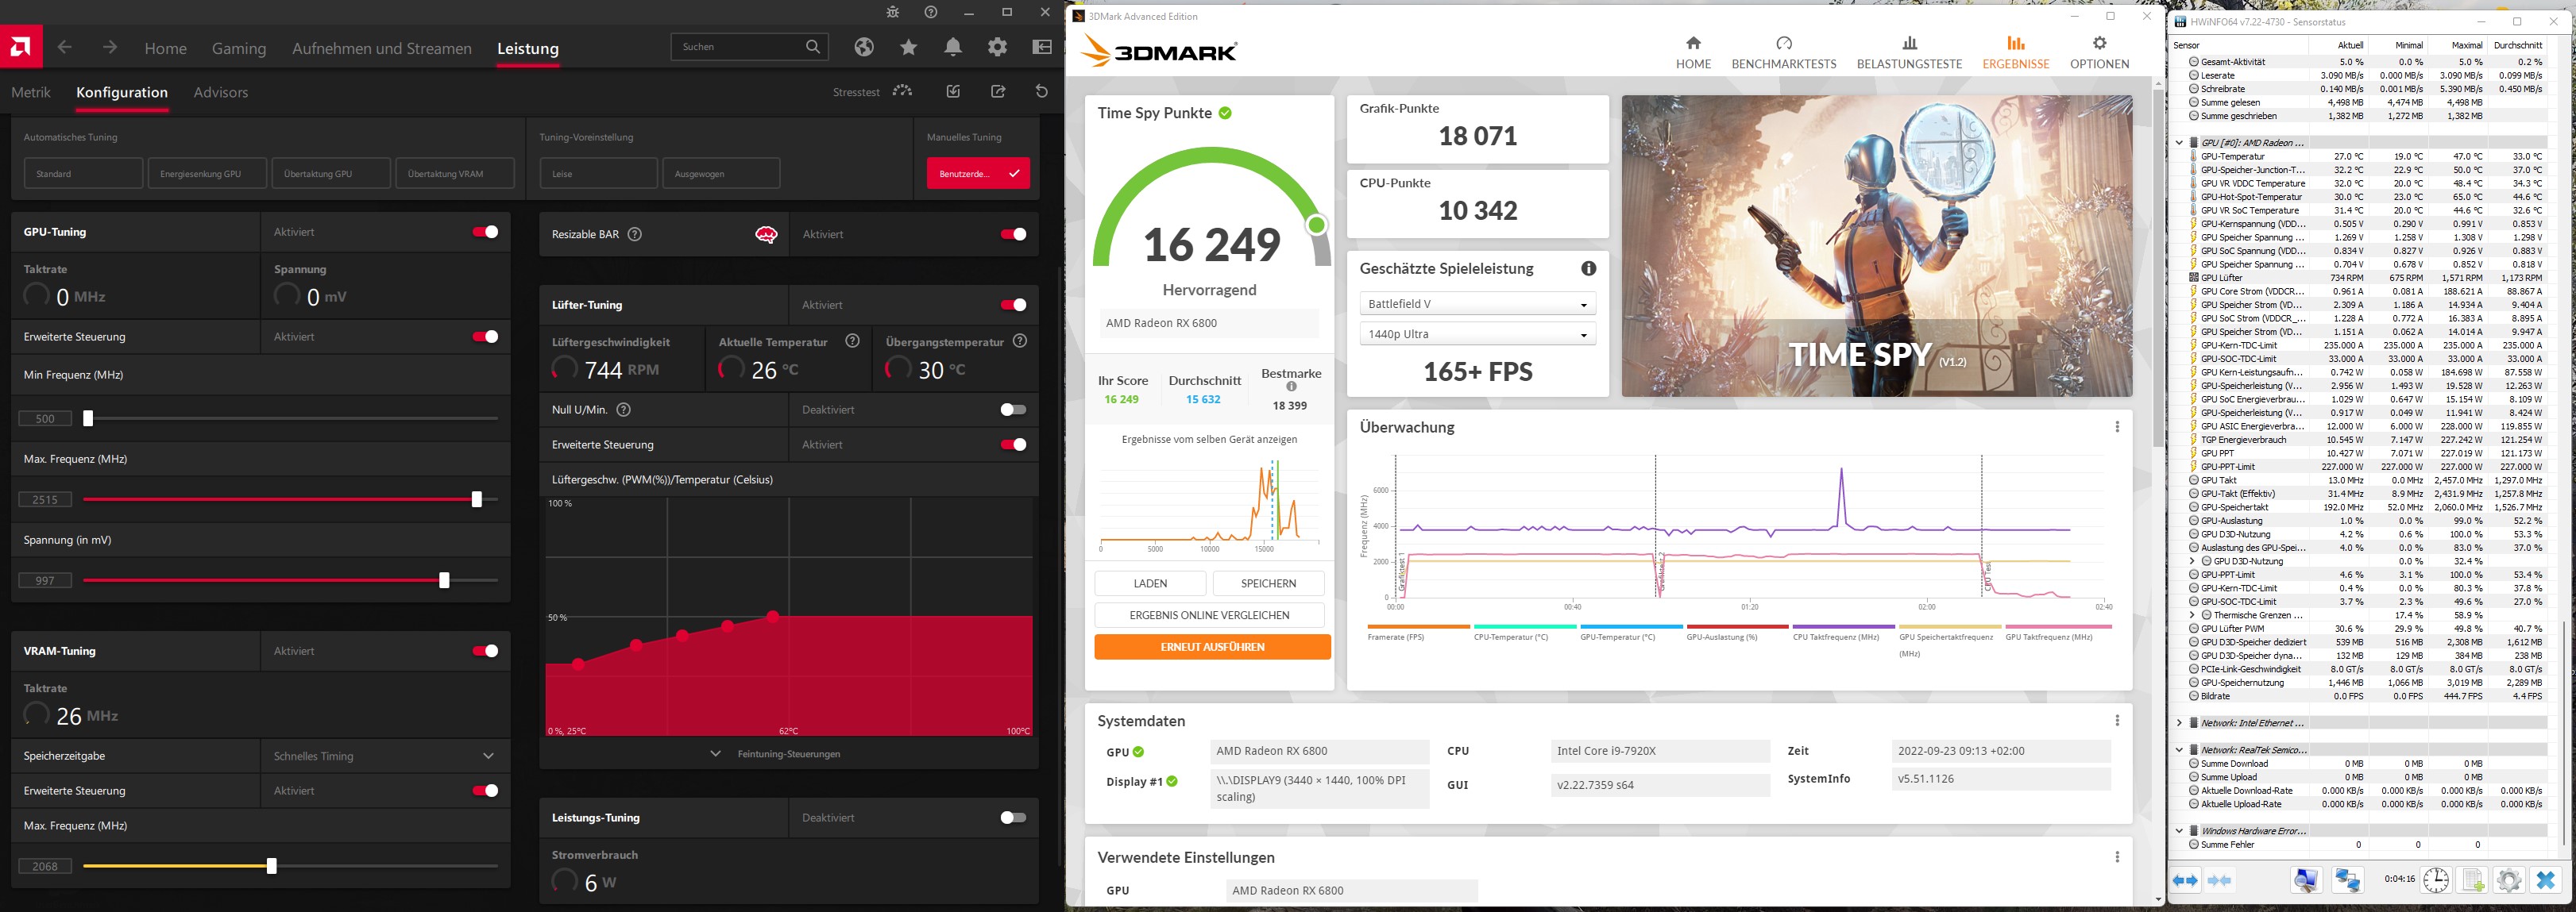Screen dimensions: 2576x912
Task: Open 3DMark Optionen gear icon
Action: pyautogui.click(x=2099, y=44)
